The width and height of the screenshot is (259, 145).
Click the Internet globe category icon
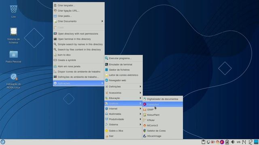click(x=106, y=109)
